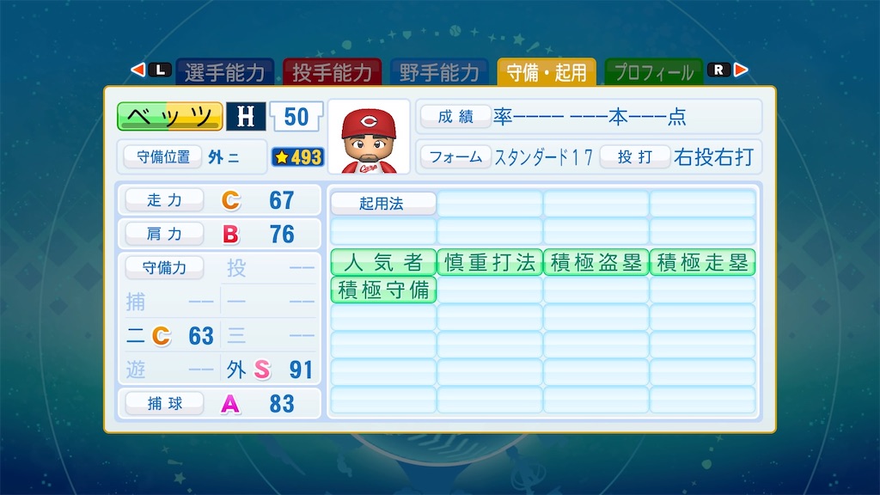Viewport: 880px width, 495px height.
Task: Click the 三 third base fielding entry
Action: (x=271, y=336)
